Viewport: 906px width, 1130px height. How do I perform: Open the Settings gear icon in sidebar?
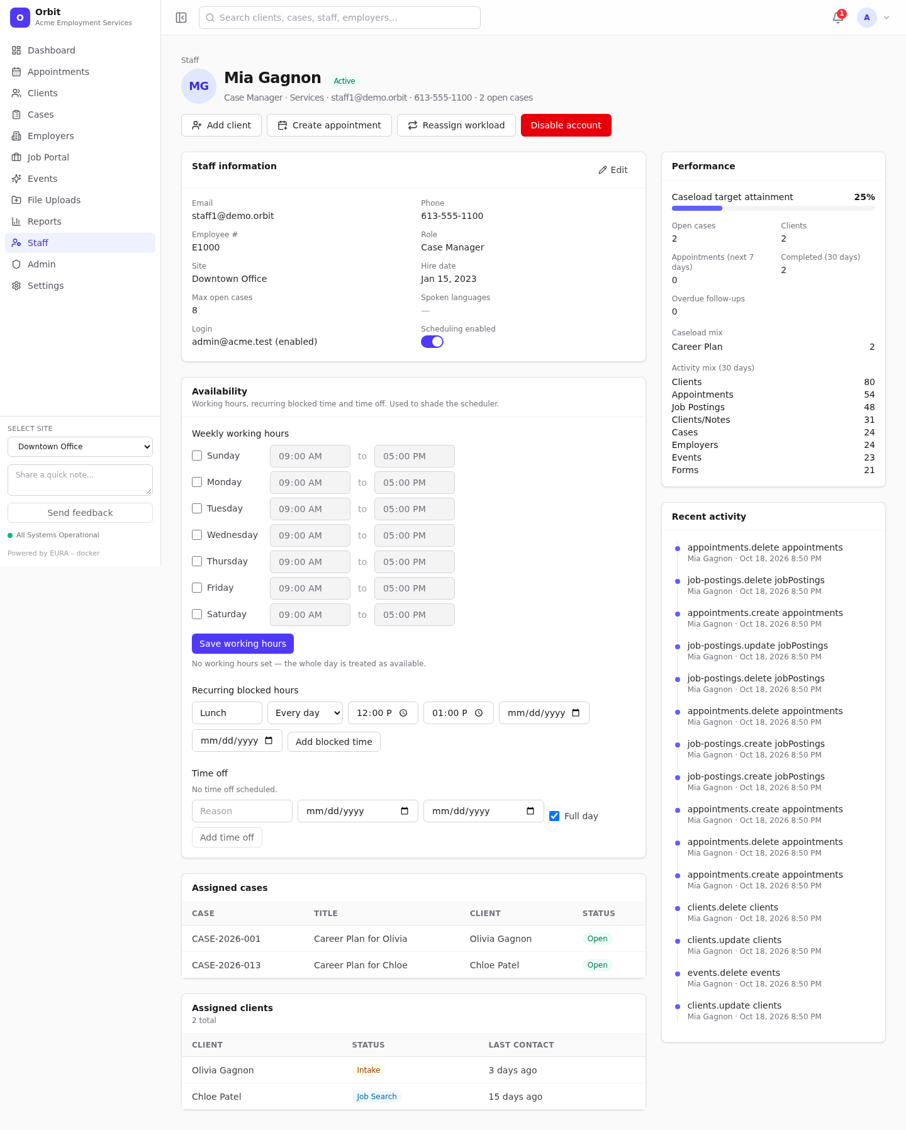pos(16,286)
